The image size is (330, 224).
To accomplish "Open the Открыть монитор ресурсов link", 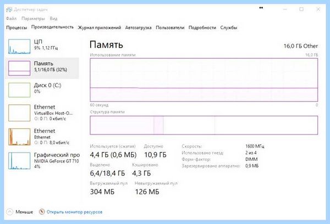I will (x=74, y=212).
